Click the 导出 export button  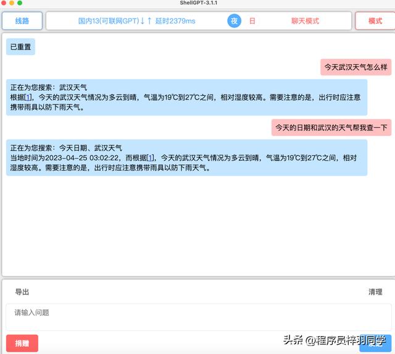22,292
